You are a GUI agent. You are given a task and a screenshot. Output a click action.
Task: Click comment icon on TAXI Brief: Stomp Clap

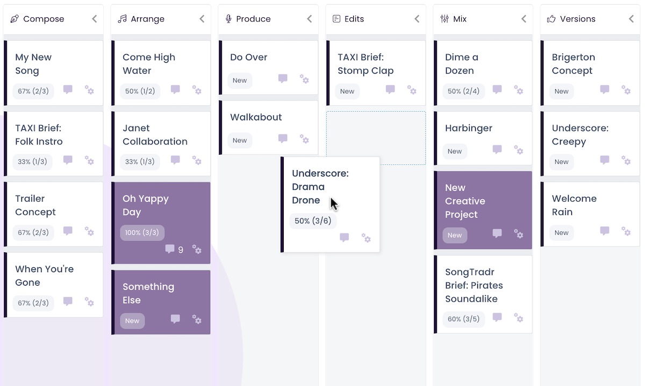point(390,90)
